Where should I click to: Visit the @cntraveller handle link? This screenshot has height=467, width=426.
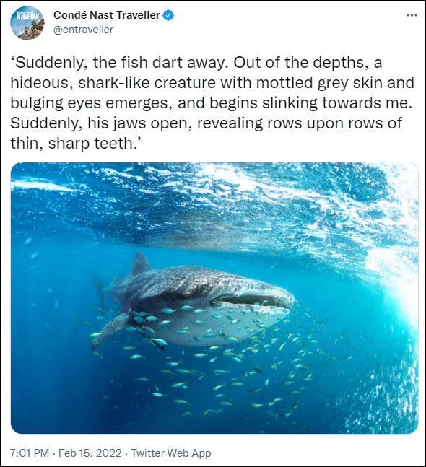click(83, 30)
